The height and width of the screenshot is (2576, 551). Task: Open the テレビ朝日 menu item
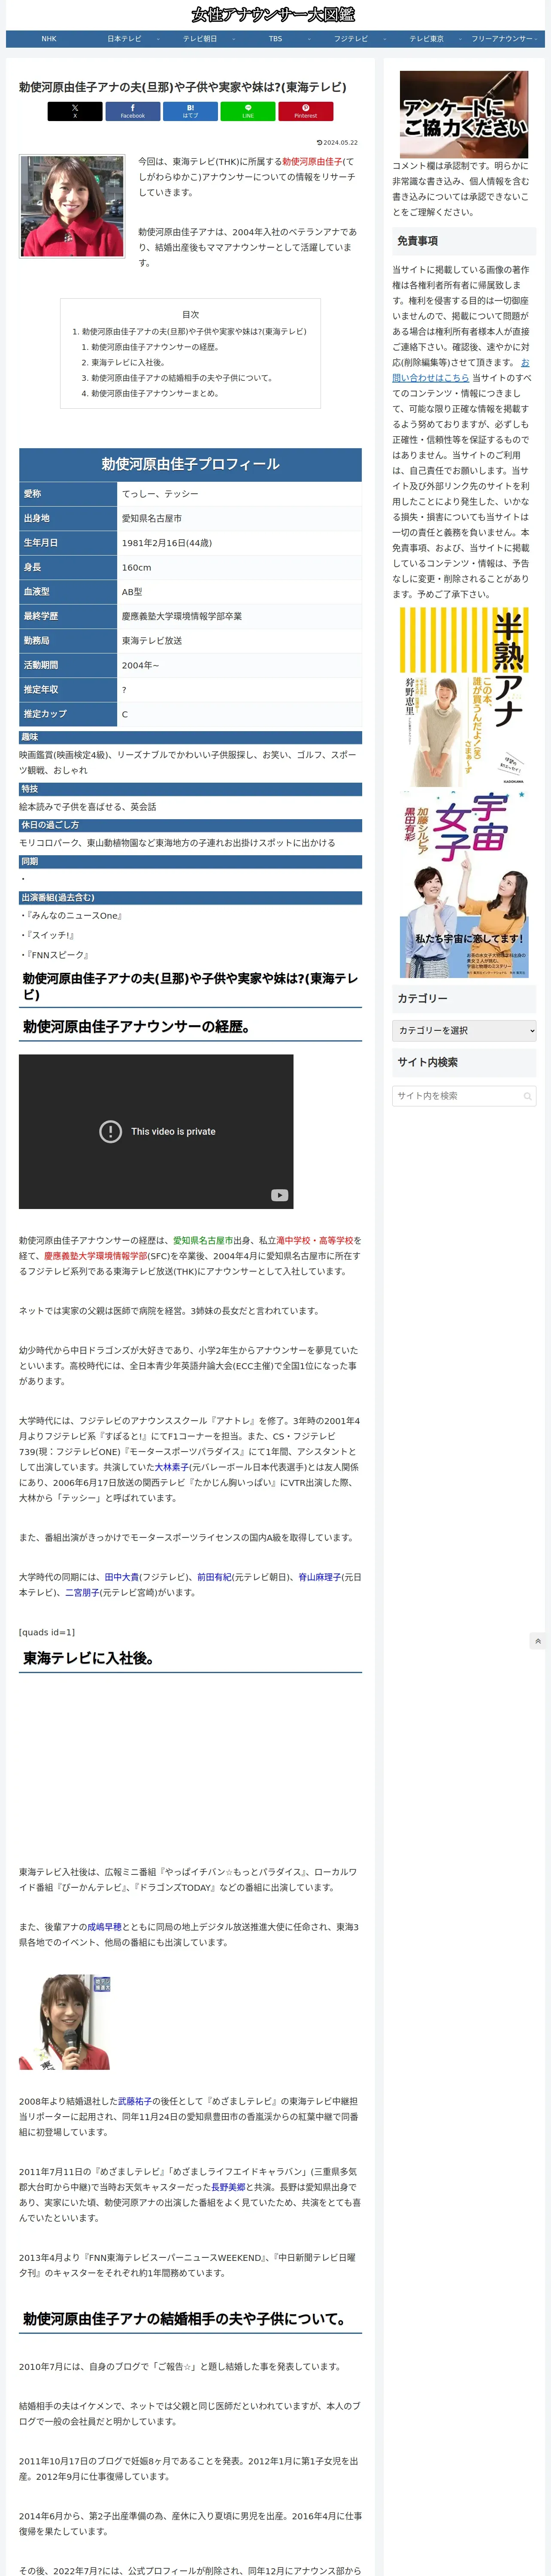coord(200,39)
